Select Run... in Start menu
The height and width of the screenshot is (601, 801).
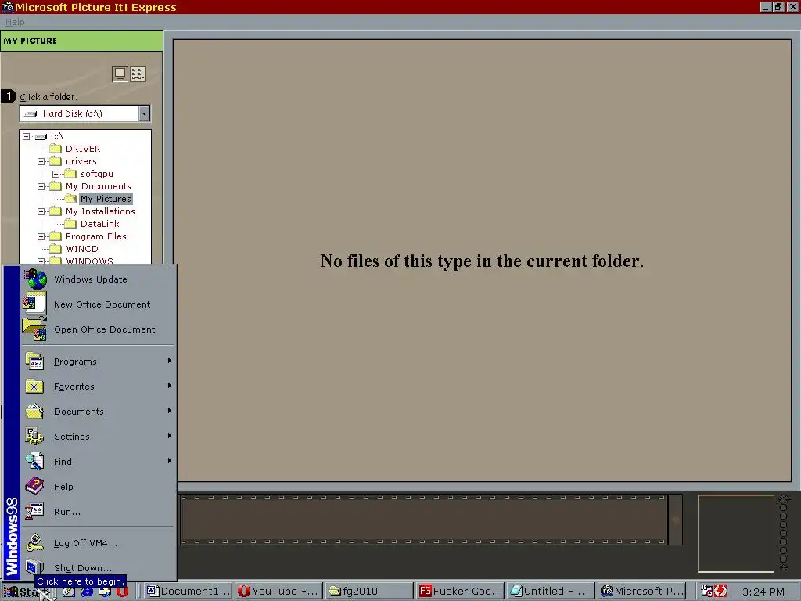pos(98,512)
